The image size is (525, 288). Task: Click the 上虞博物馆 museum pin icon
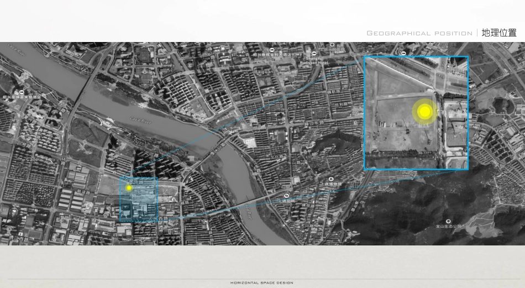(x=330, y=179)
